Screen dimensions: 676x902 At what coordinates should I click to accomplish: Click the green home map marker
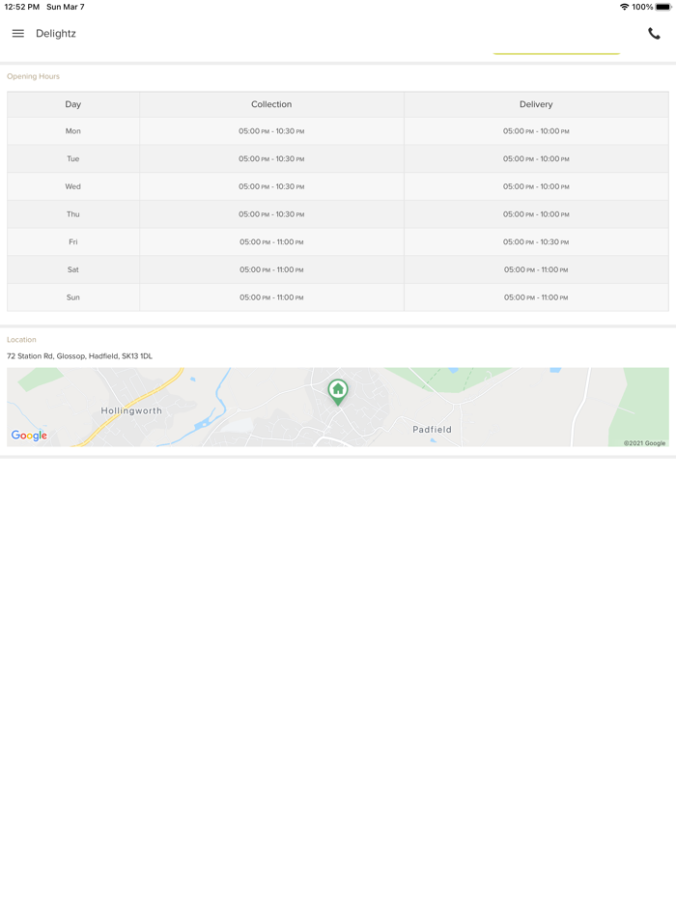[x=338, y=390]
